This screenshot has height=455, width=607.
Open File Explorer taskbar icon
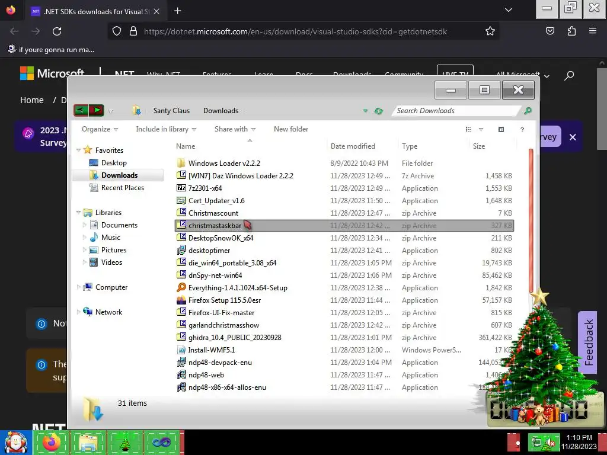point(88,443)
